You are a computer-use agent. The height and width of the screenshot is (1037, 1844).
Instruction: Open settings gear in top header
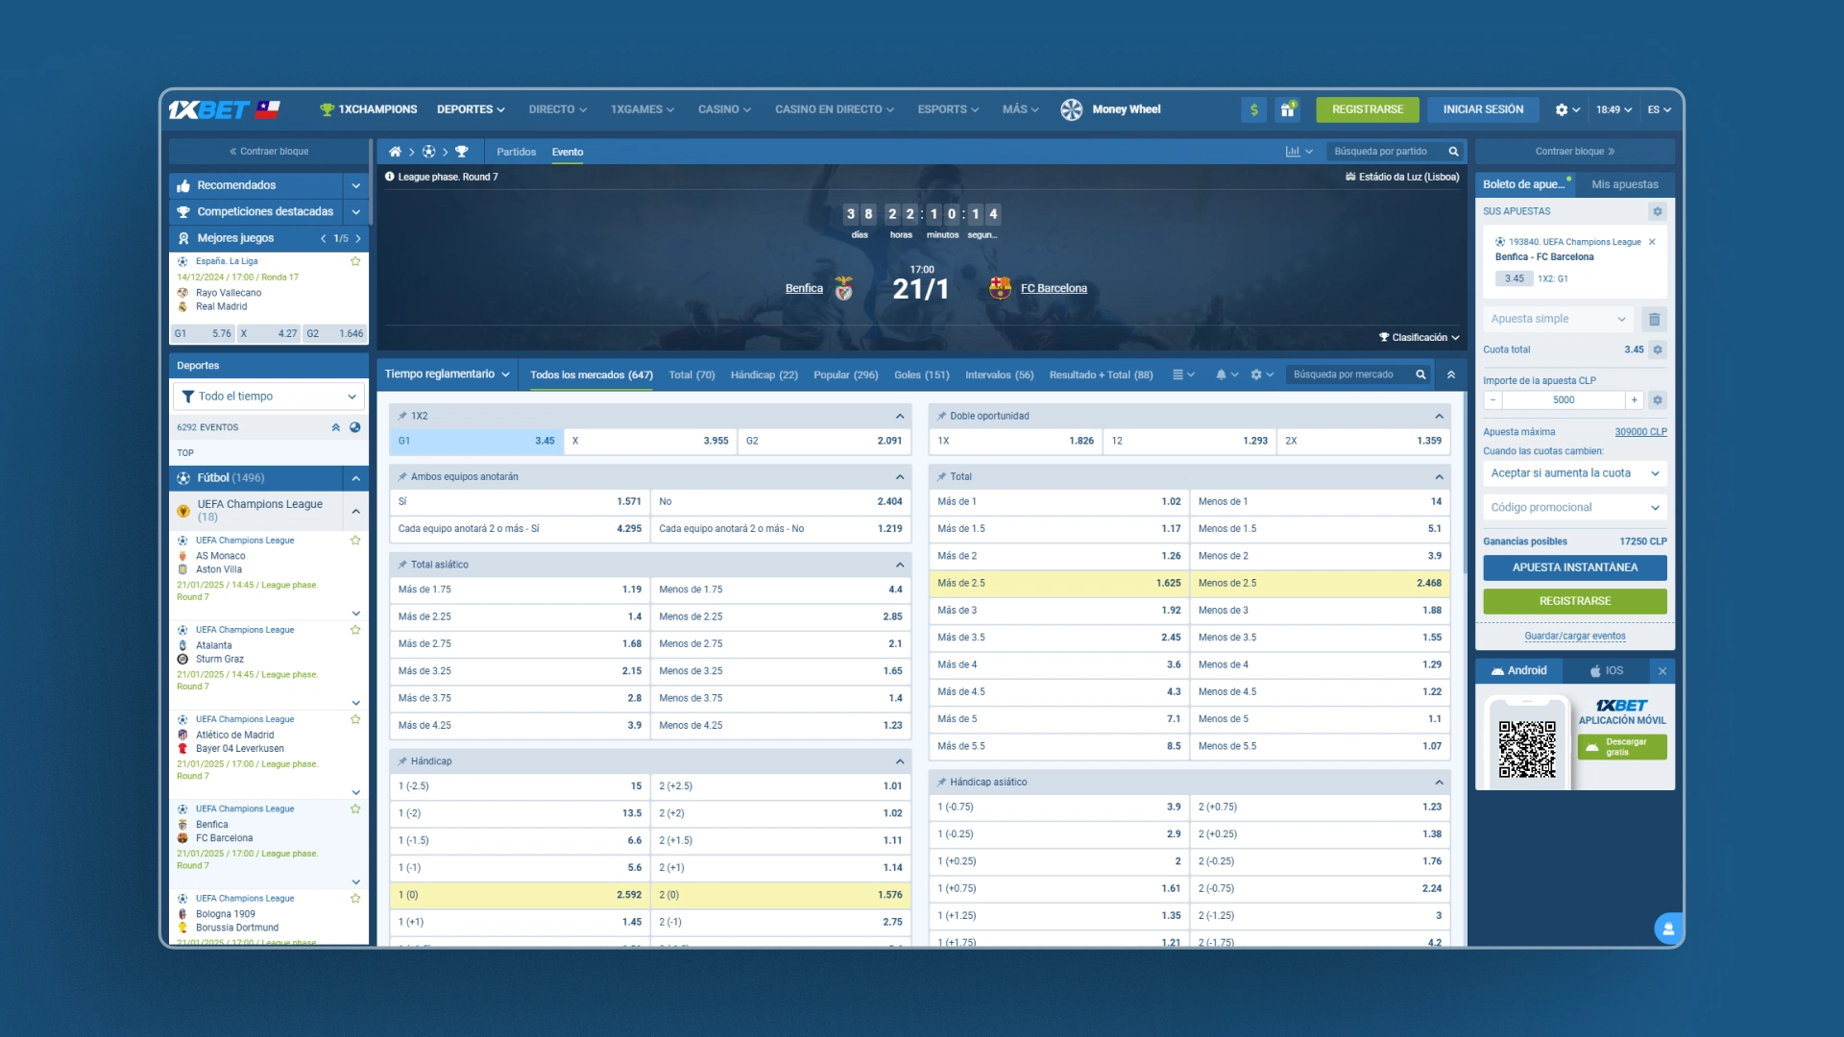tap(1562, 109)
